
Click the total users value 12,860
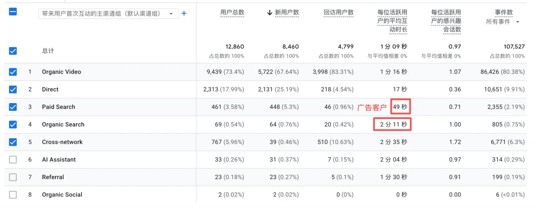(x=235, y=46)
